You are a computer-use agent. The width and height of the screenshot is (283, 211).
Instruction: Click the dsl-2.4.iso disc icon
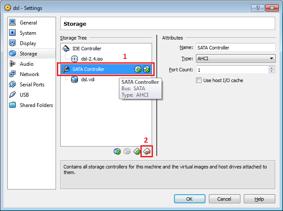[x=75, y=59]
